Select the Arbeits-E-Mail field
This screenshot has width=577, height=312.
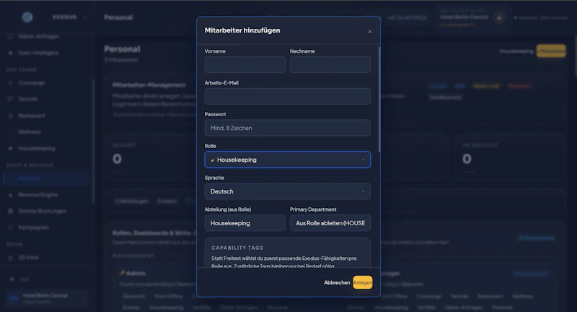tap(287, 96)
